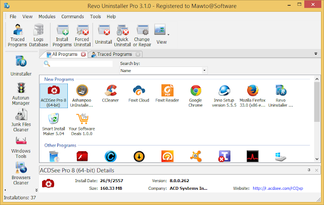The image size is (324, 205).
Task: Open the Logs Database tool
Action: coord(38,35)
